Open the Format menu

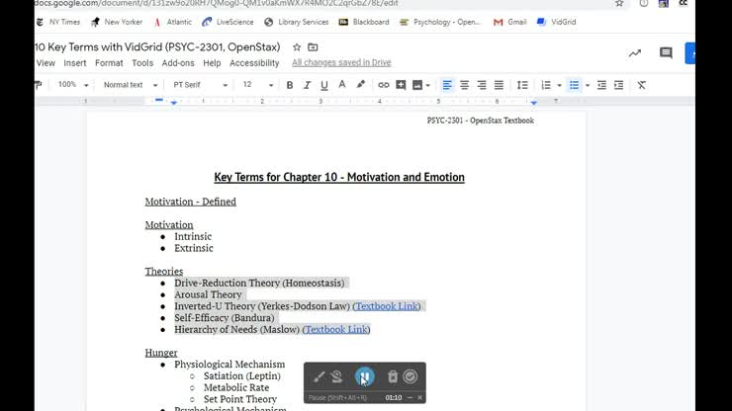tap(109, 63)
